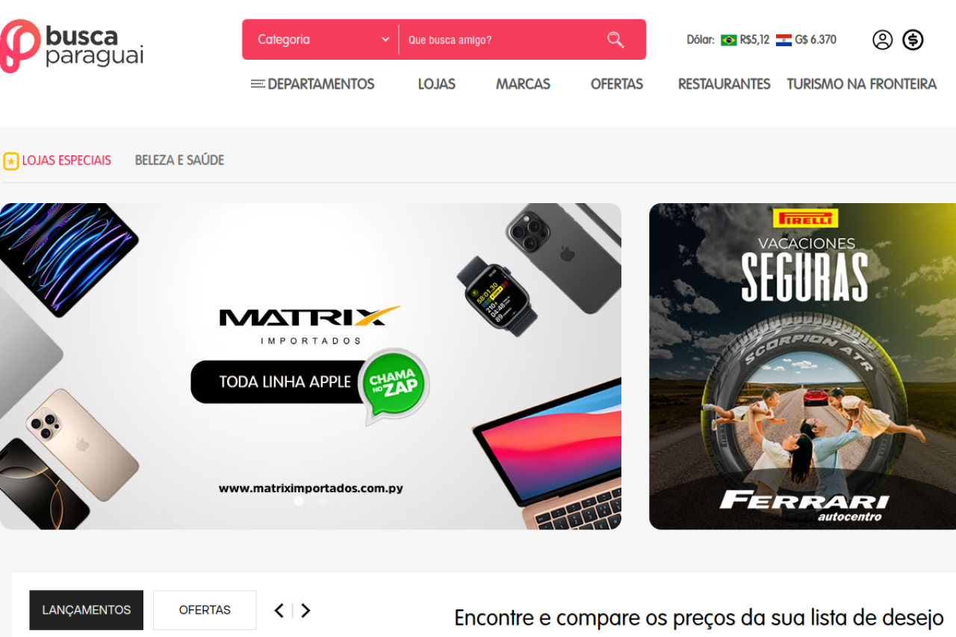Open Turismo na Fronteira link
Viewport: 956px width, 637px height.
[861, 84]
